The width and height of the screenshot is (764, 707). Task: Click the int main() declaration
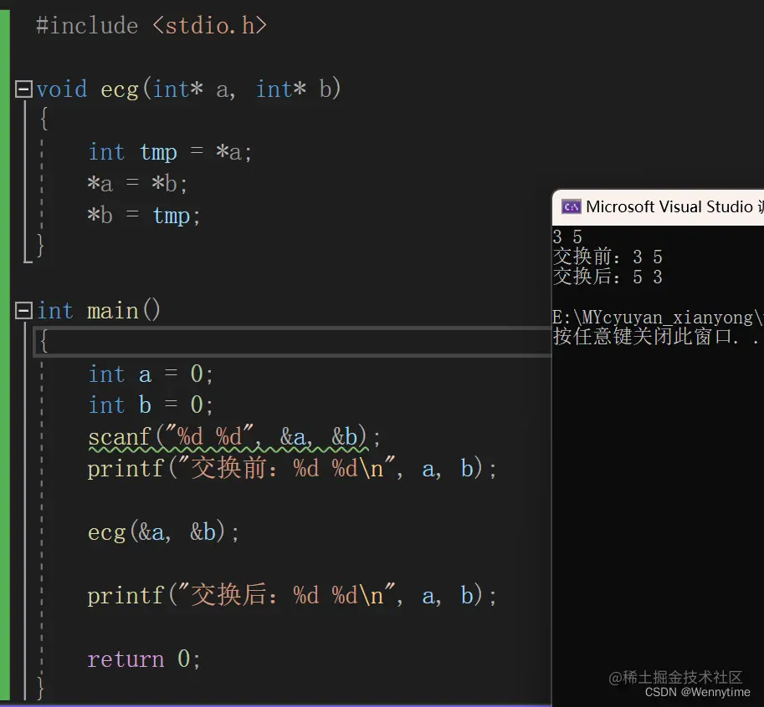99,310
